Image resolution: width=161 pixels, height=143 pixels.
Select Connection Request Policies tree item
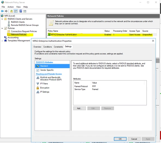pos(24,31)
